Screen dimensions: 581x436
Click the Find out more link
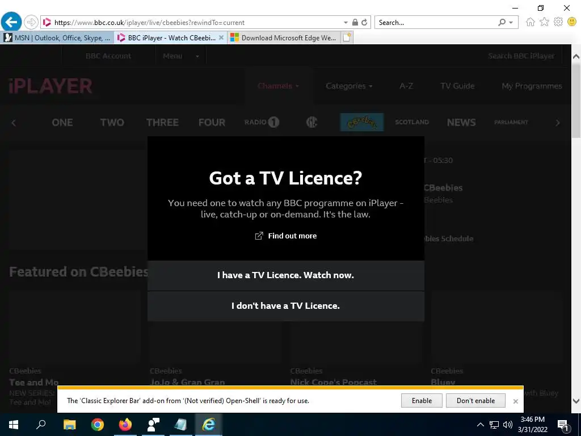[x=286, y=236]
